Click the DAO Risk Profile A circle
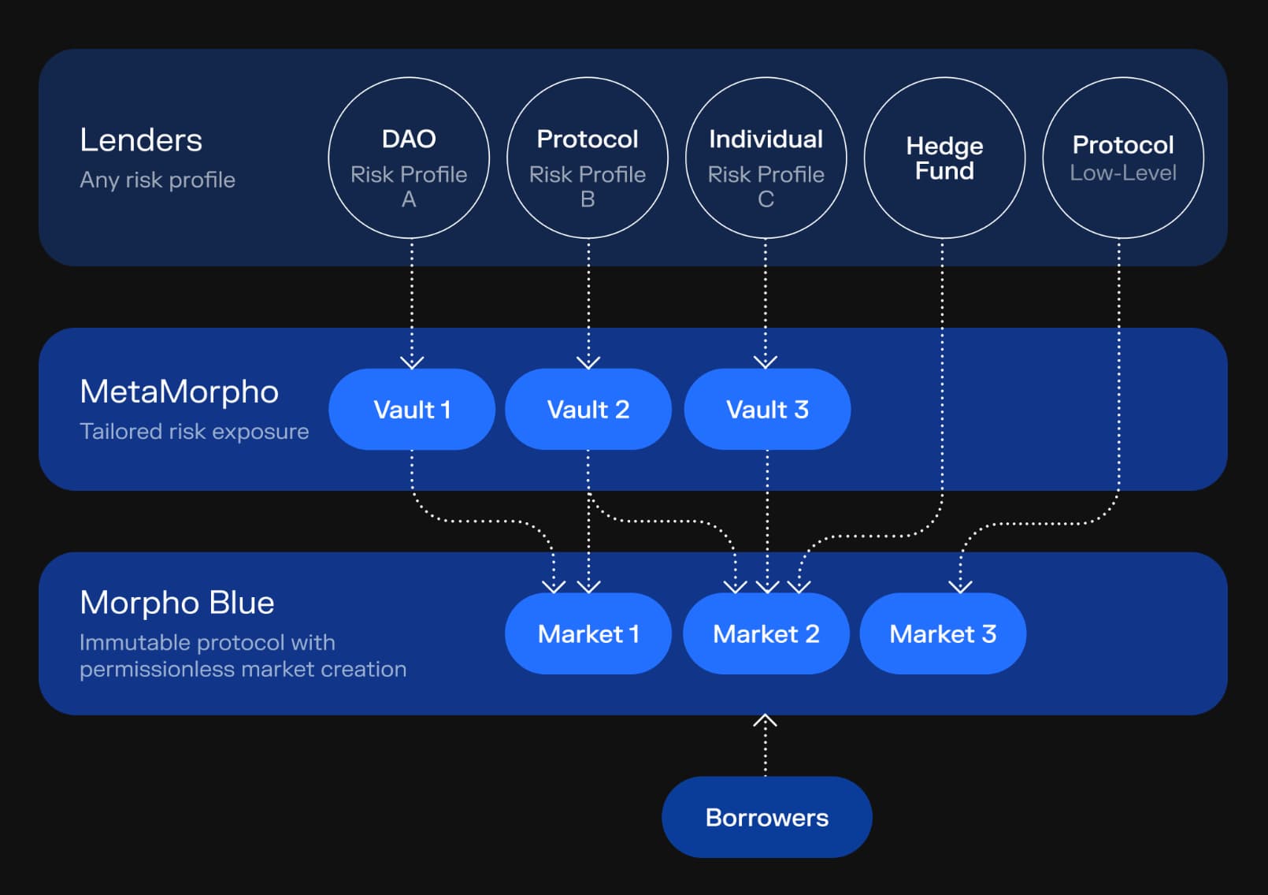This screenshot has height=895, width=1268. [409, 158]
